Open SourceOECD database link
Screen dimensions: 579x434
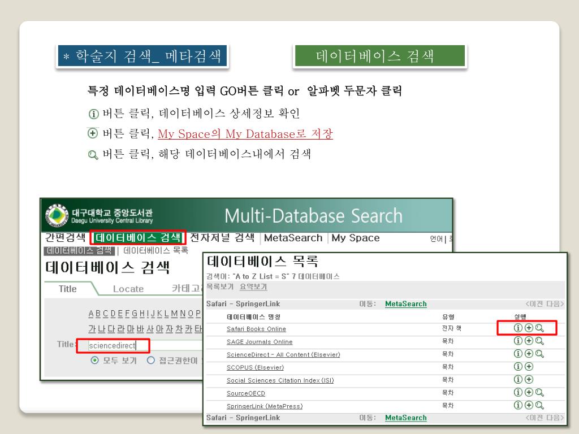click(x=246, y=393)
